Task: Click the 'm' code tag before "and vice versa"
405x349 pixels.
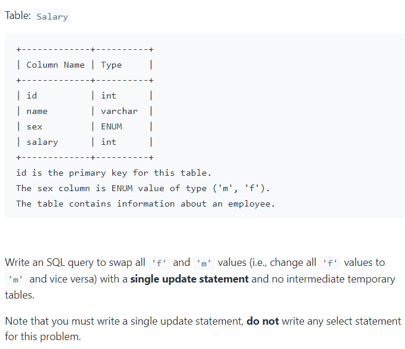Action: (16, 280)
